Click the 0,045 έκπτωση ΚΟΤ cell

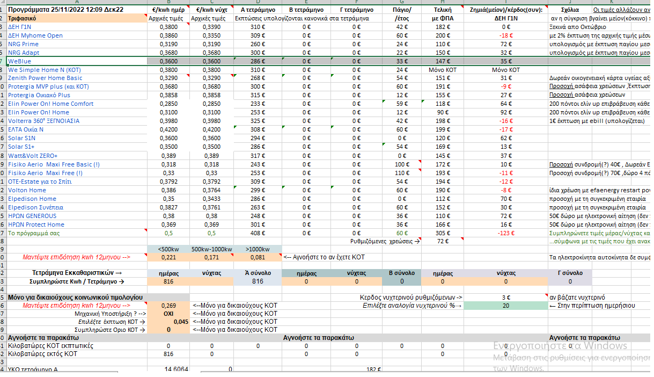(x=169, y=322)
